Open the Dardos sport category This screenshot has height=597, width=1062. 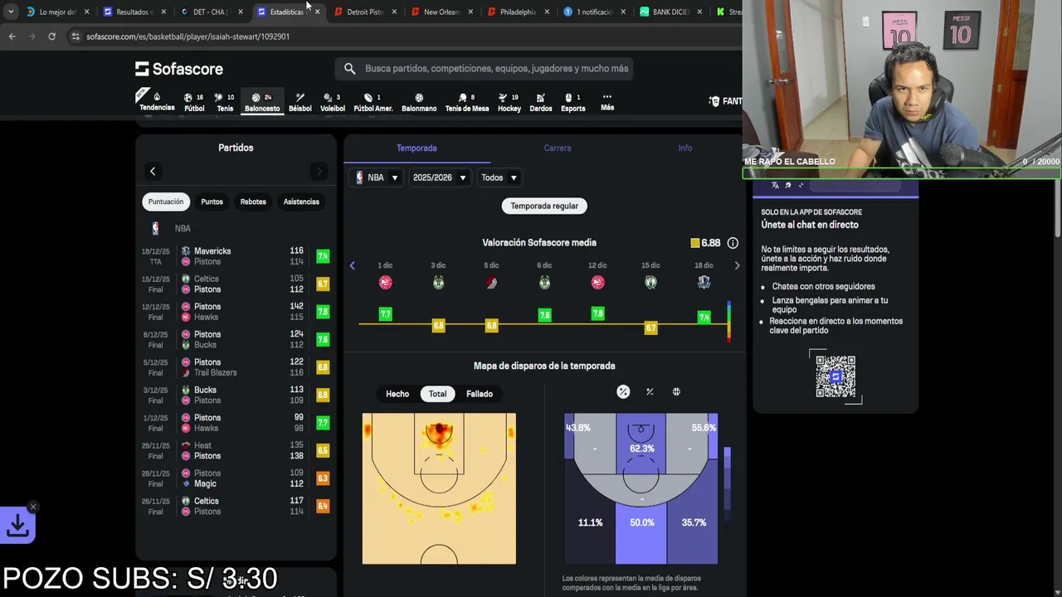click(x=541, y=102)
